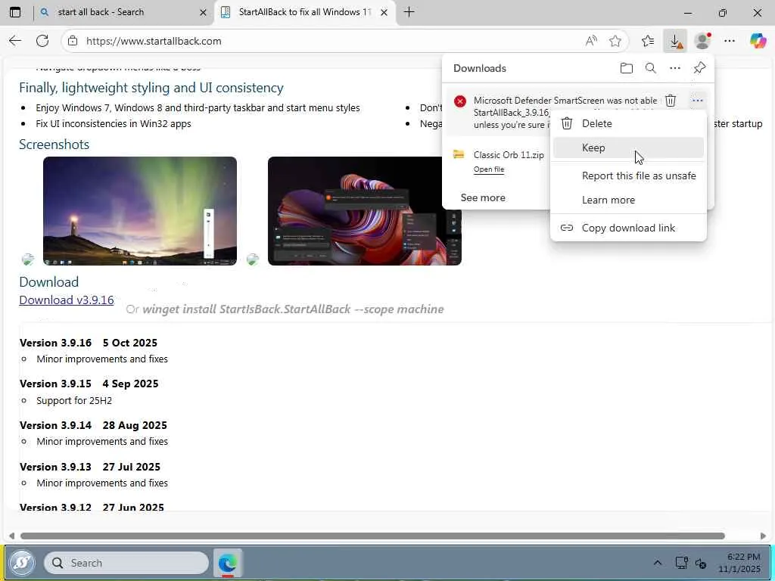Image resolution: width=775 pixels, height=581 pixels.
Task: View site information lock icon
Action: tap(73, 41)
